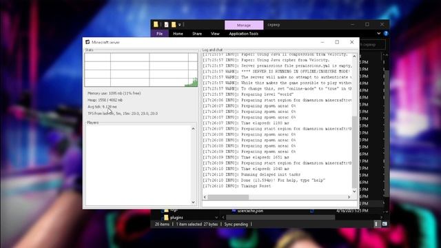The width and height of the screenshot is (441, 248).
Task: Close the File Explorer window
Action: [382, 25]
